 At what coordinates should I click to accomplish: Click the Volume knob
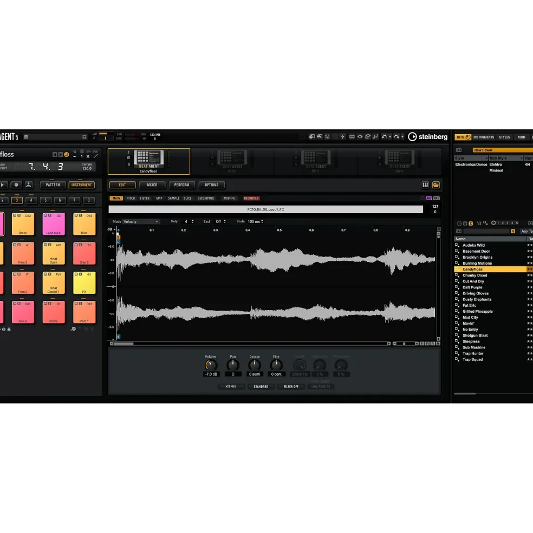pyautogui.click(x=211, y=365)
